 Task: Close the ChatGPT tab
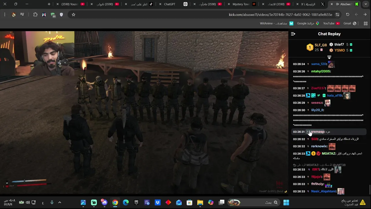tap(160, 4)
